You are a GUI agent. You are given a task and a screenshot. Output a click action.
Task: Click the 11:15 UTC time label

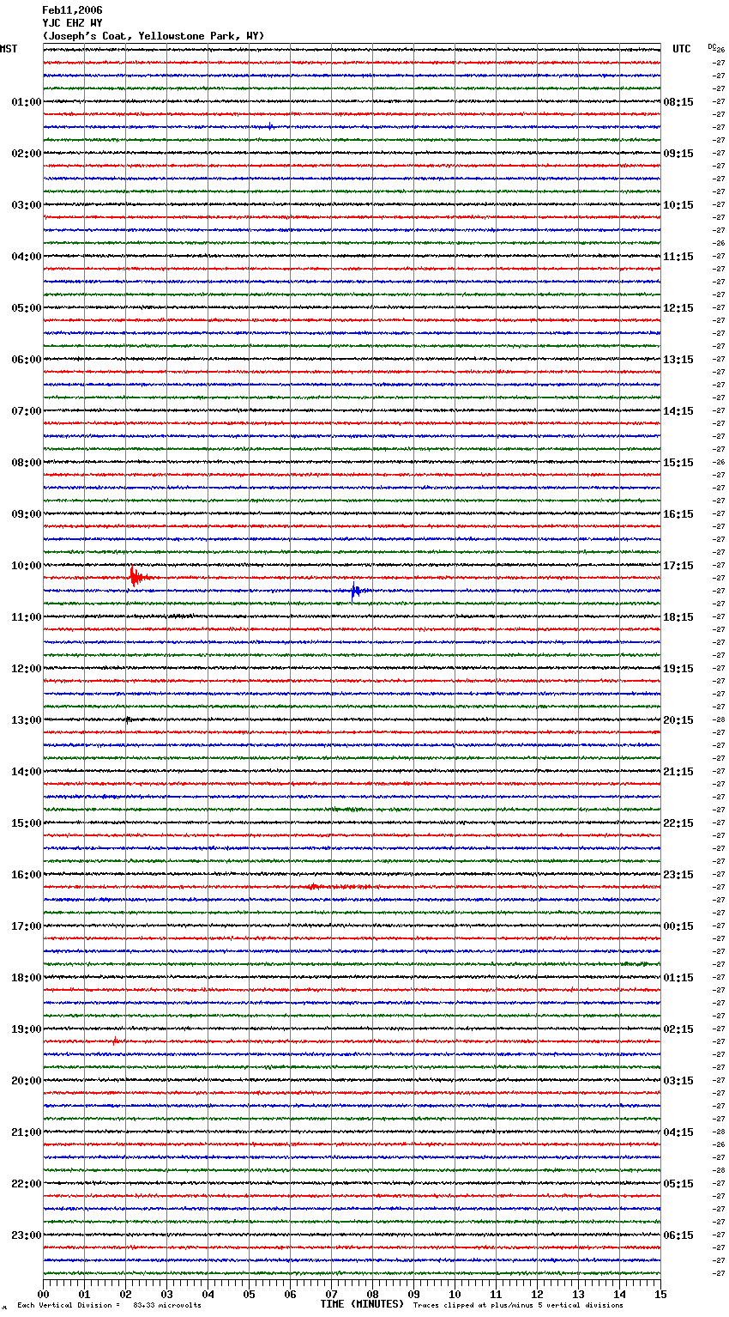click(678, 257)
